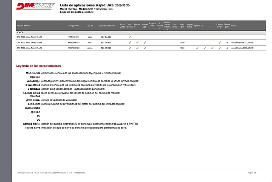
Task: Click cable code K27-EA-029
Action: [106, 37]
